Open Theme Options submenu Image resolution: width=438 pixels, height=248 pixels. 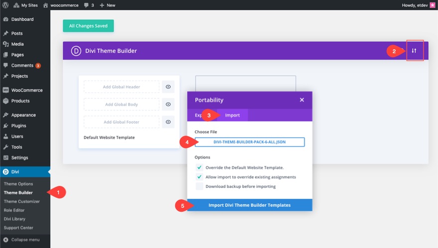[18, 184]
